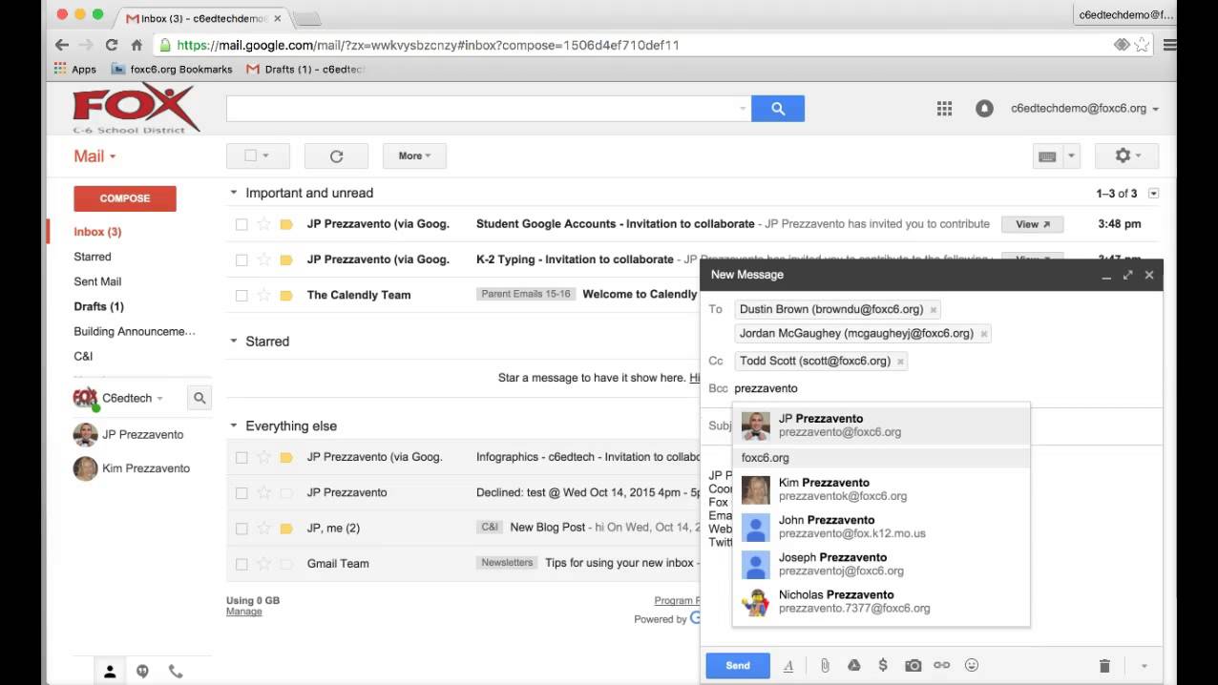This screenshot has width=1218, height=685.
Task: Click the chat search magnifier icon
Action: click(x=199, y=398)
